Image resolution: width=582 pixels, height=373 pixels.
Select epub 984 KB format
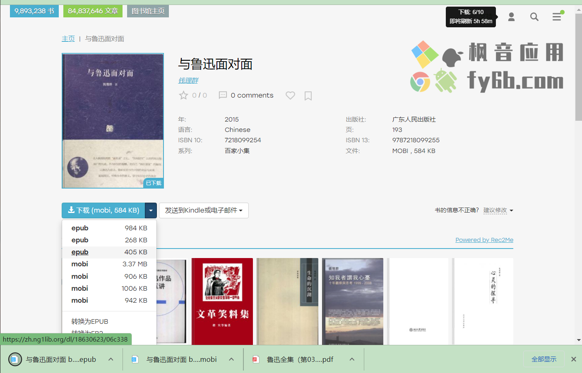(109, 228)
